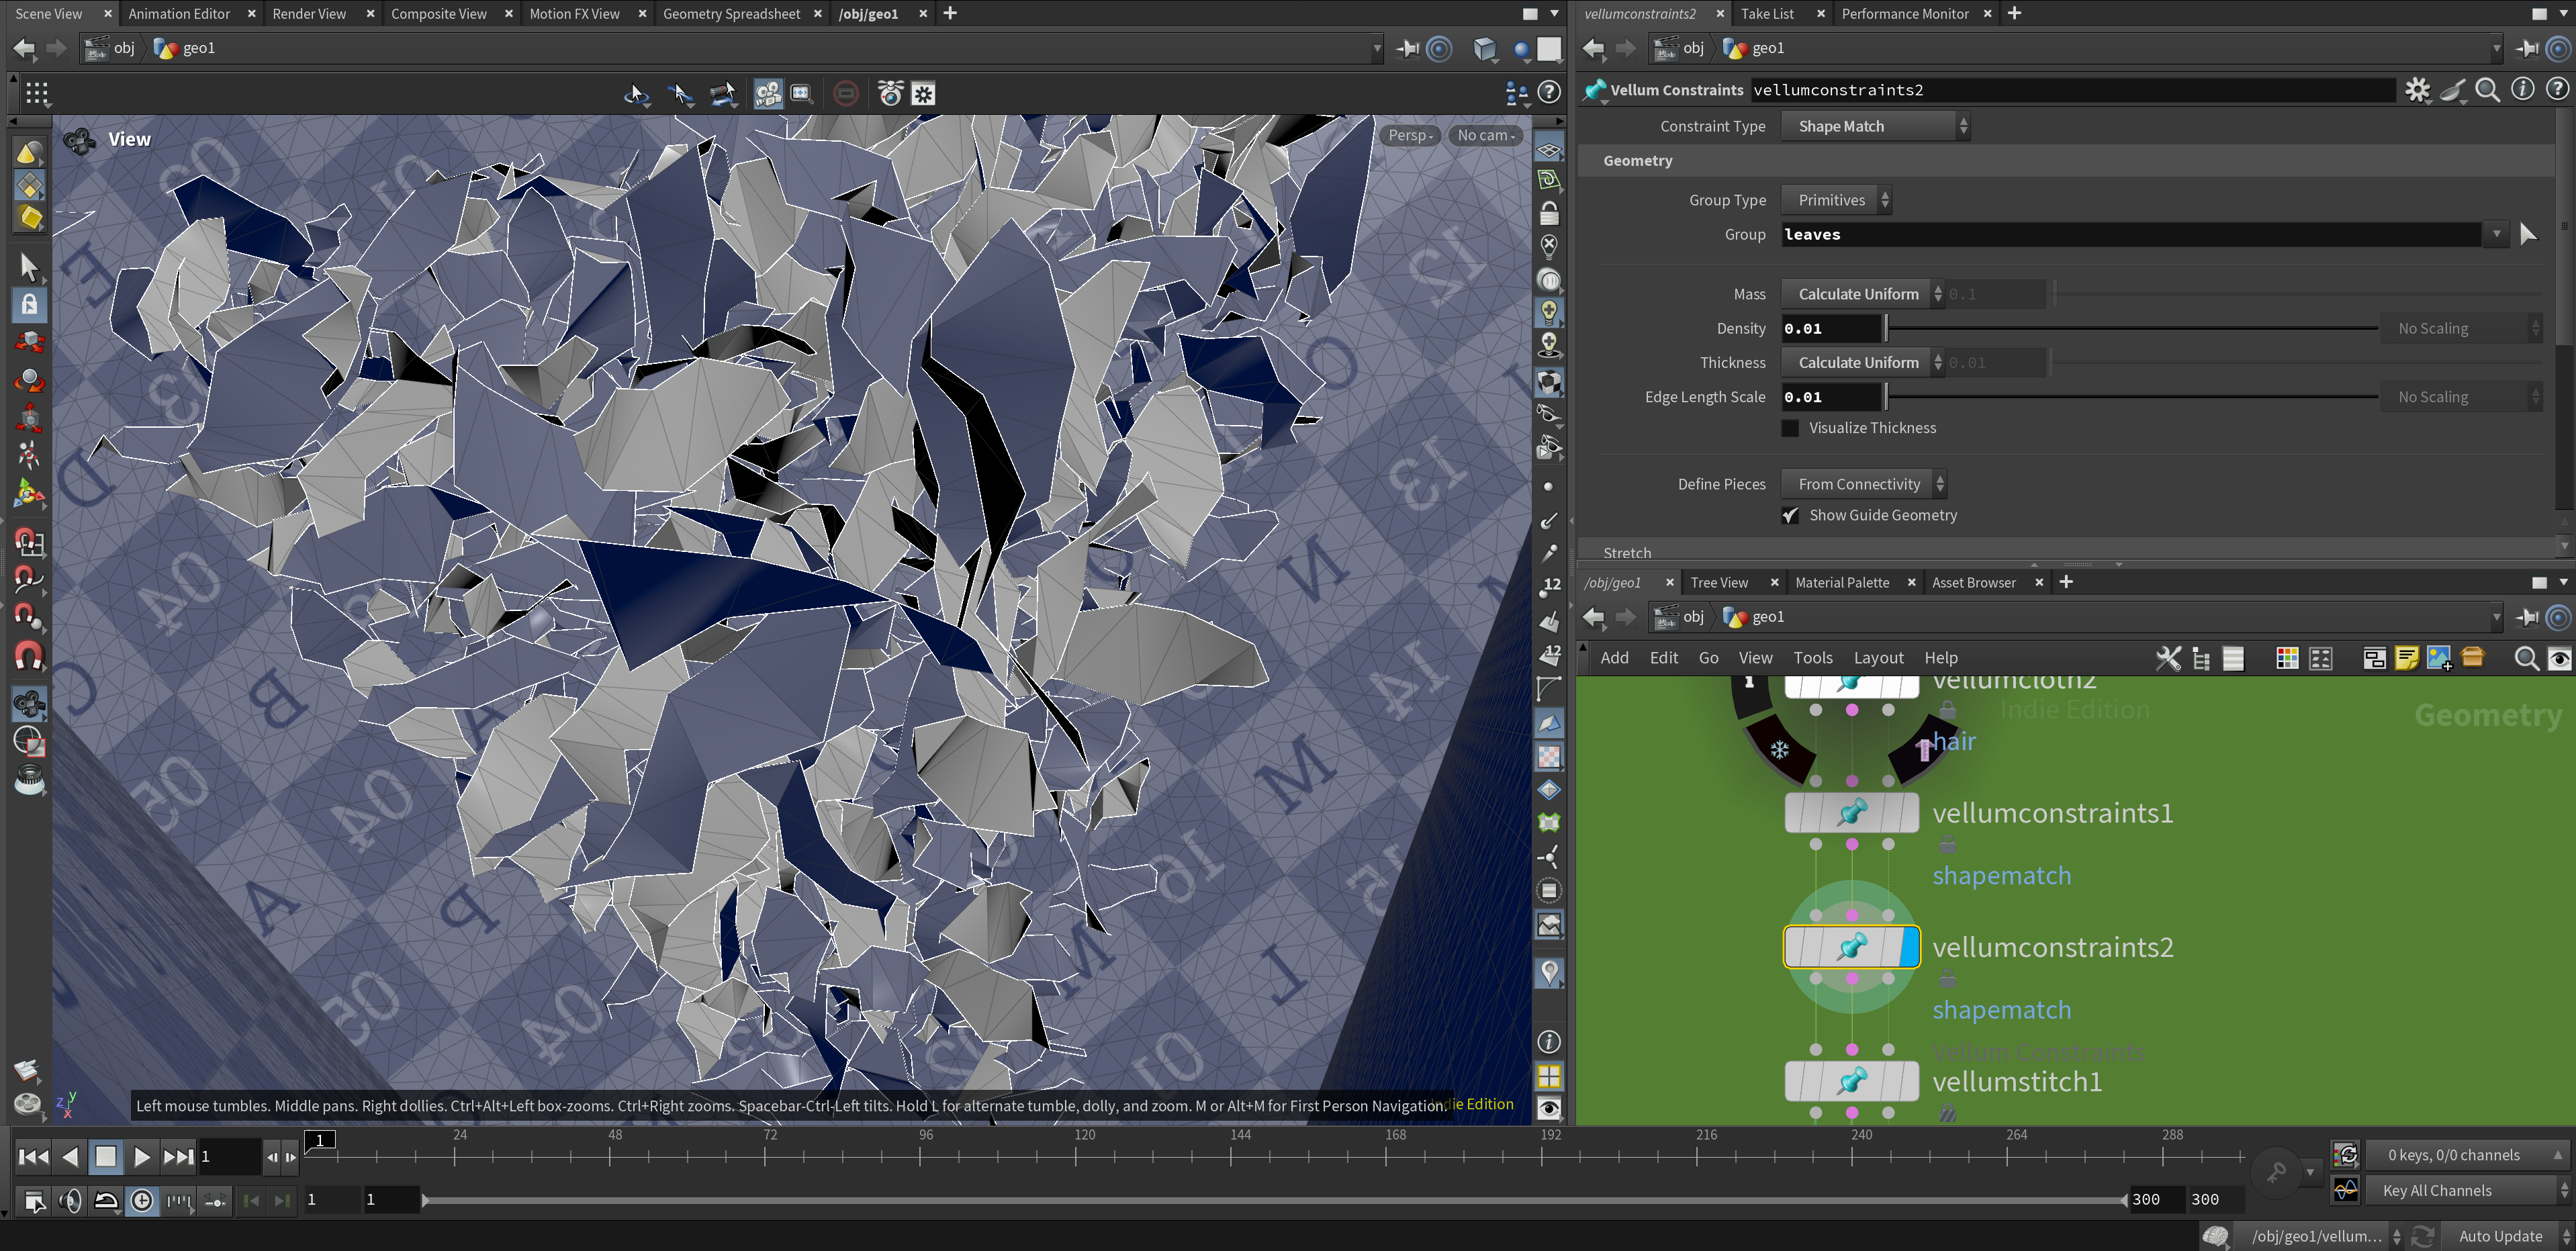Open viewport display options info icon
Image resolution: width=2576 pixels, height=1251 pixels.
tap(1548, 1042)
